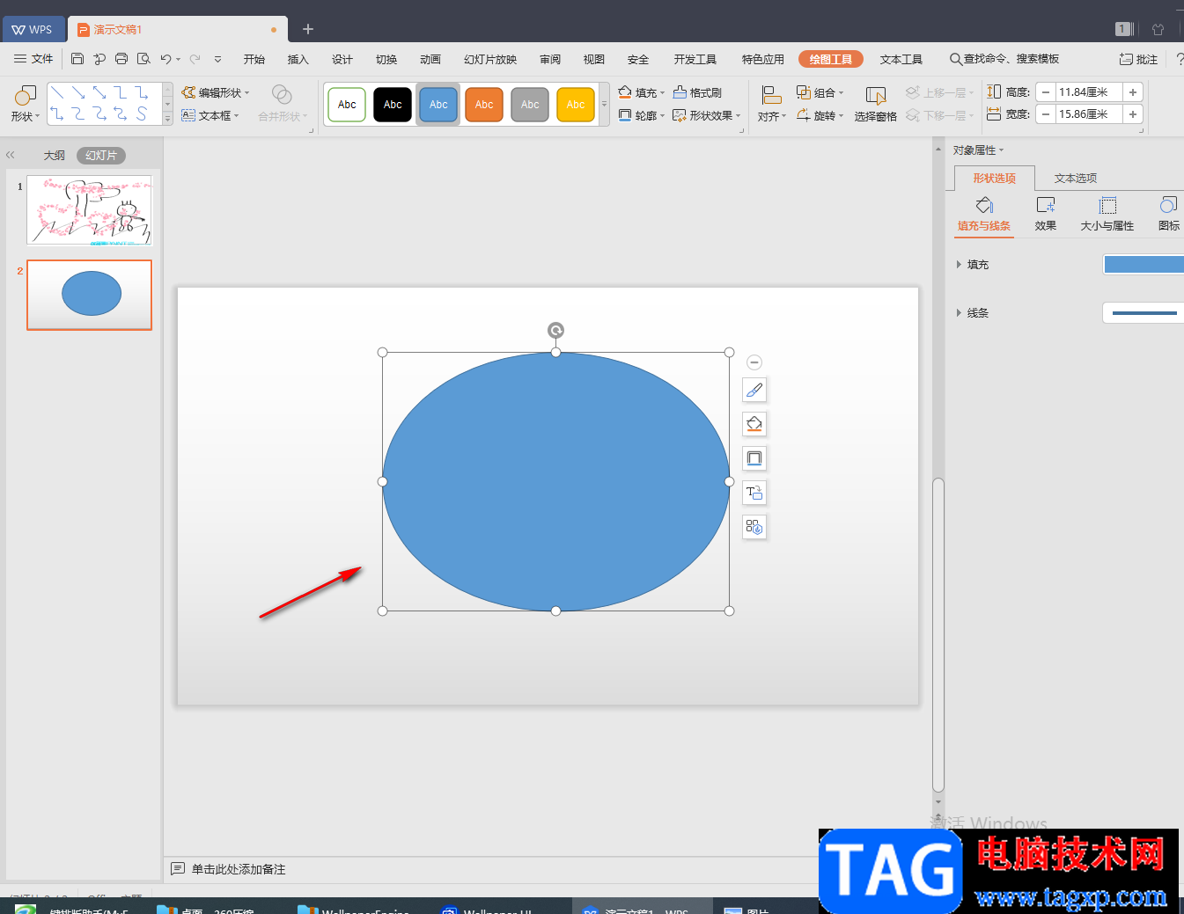Select the S-curve shape in the shape gallery
This screenshot has height=914, width=1184.
click(142, 113)
